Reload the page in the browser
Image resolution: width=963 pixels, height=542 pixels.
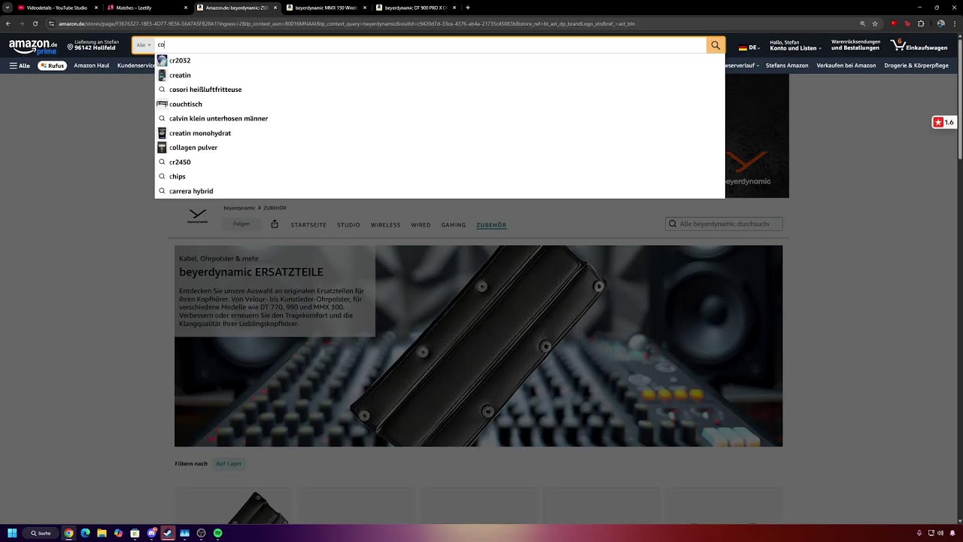point(35,23)
